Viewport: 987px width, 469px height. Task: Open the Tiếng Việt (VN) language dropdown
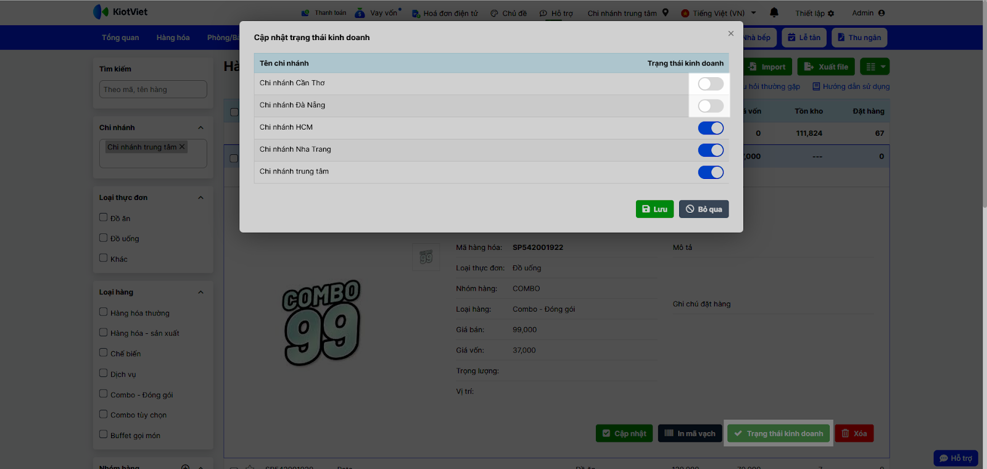[719, 13]
